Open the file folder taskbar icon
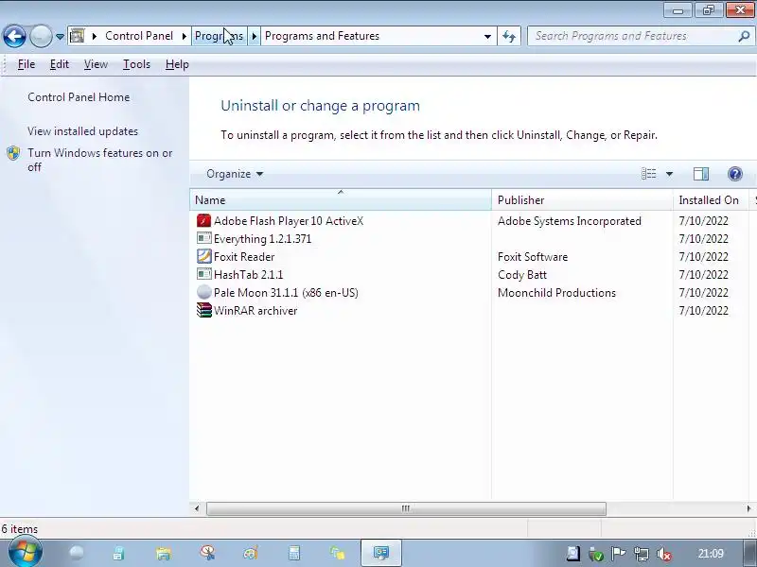This screenshot has height=567, width=757. (163, 553)
